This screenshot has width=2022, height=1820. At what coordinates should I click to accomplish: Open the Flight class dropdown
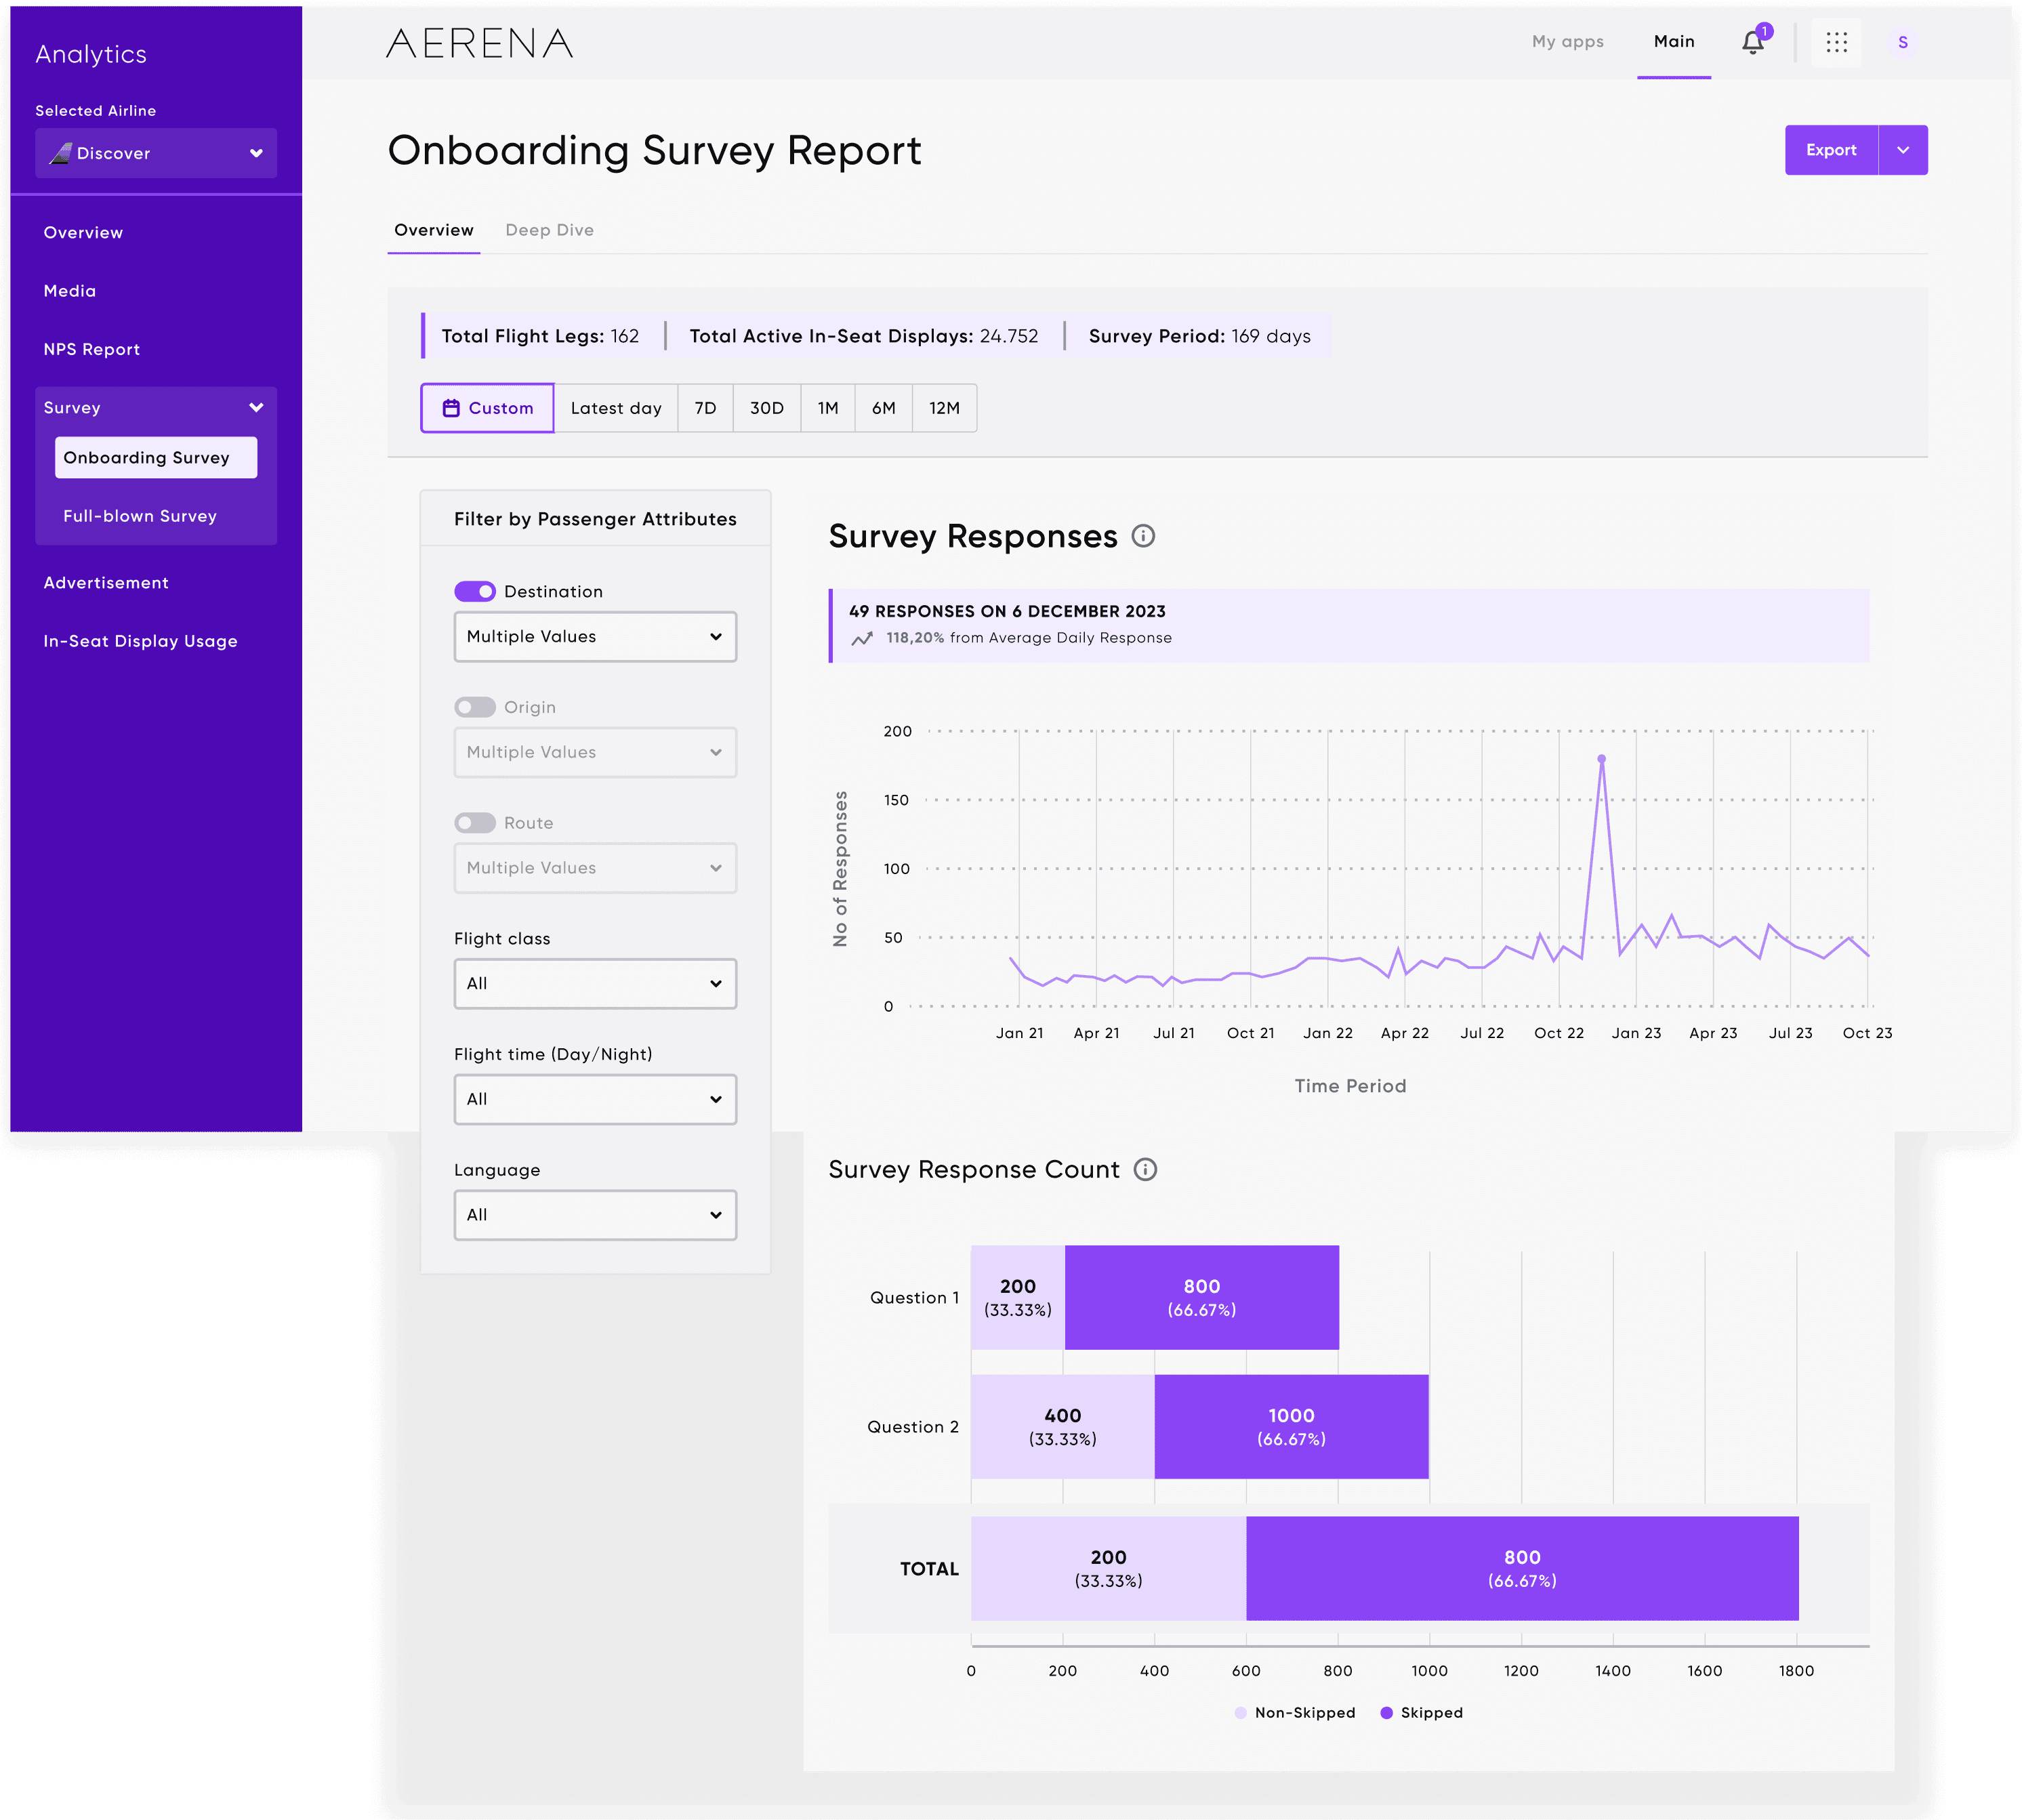[x=595, y=984]
